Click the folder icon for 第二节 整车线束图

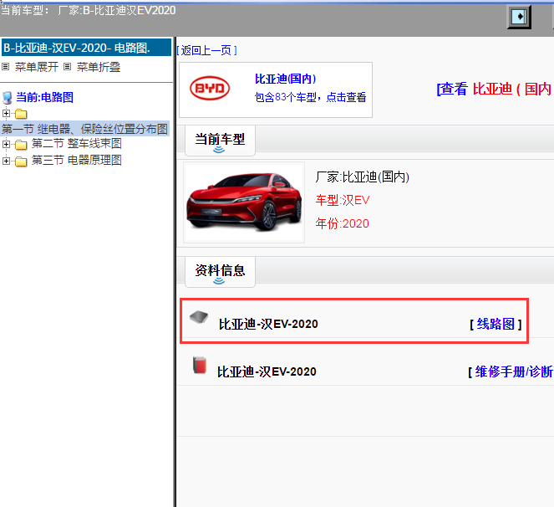[x=21, y=145]
